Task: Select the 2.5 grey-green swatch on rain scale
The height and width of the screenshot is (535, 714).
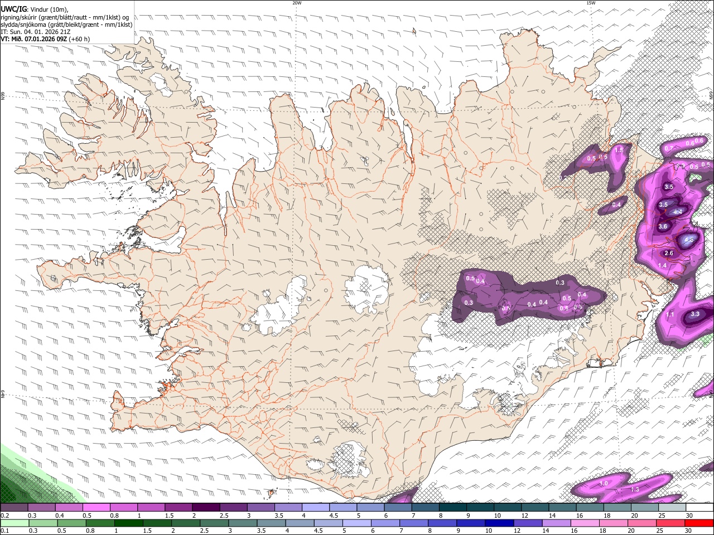Action: coord(214,523)
